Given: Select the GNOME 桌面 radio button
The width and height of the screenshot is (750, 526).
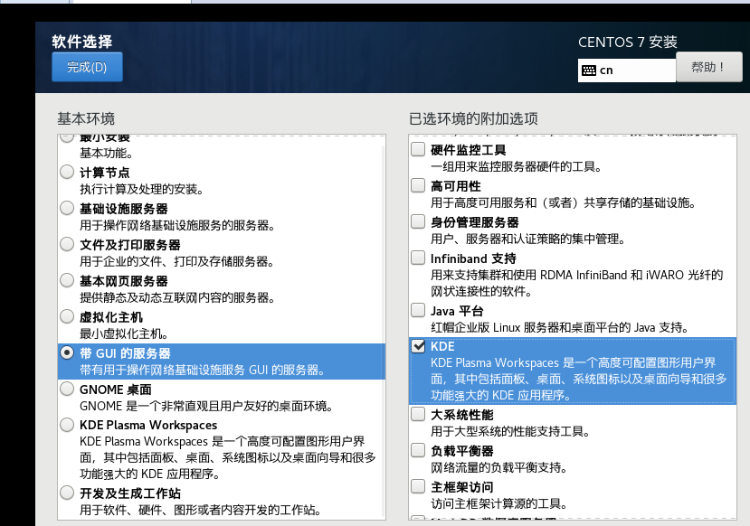Looking at the screenshot, I should coord(67,389).
